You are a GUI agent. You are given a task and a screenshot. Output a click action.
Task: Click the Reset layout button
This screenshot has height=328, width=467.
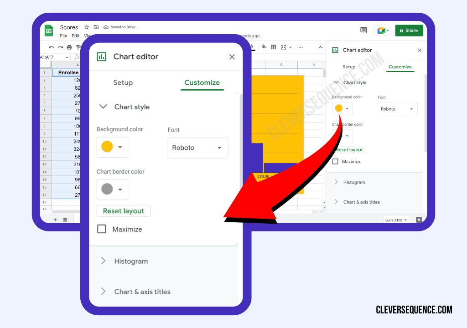(x=123, y=210)
